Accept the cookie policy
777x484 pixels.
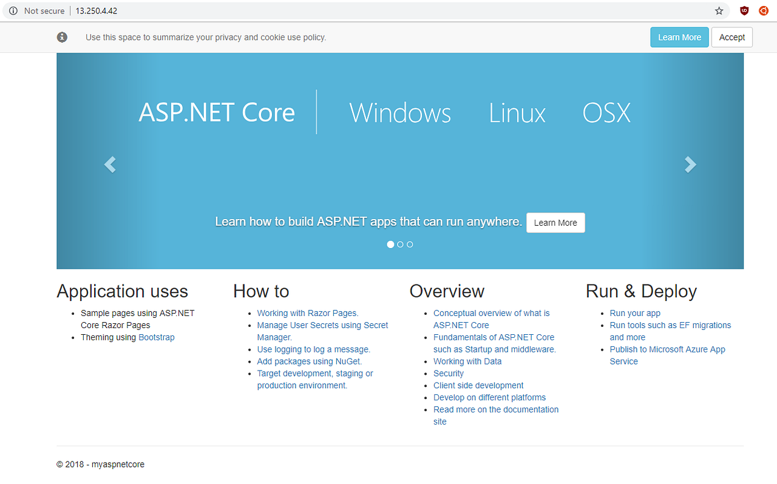click(731, 37)
